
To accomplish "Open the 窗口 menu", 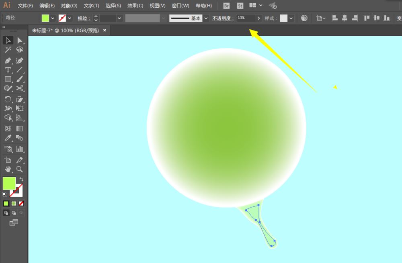I will [180, 6].
